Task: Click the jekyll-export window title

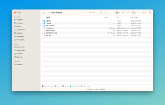Action: tap(56, 12)
